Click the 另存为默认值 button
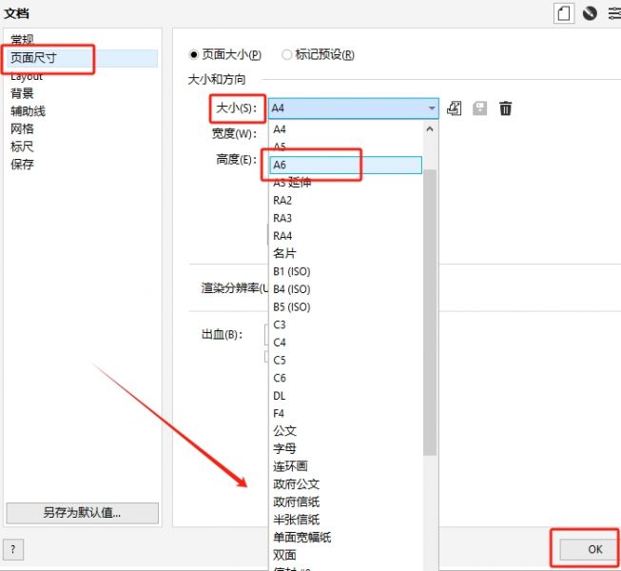The image size is (621, 571). click(83, 513)
